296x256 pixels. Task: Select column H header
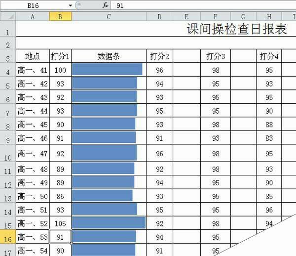pyautogui.click(x=269, y=16)
